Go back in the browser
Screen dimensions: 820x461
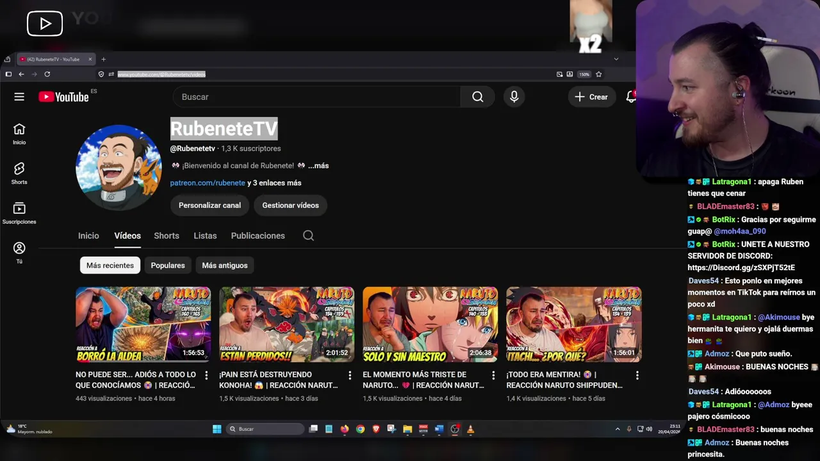click(x=21, y=74)
